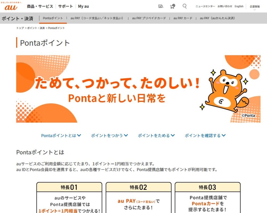The width and height of the screenshot is (267, 213).
Task: Open the store search icon
Action: [160, 6]
